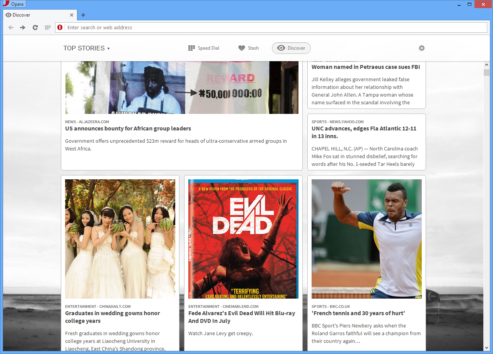Viewport: 493px width, 354px height.
Task: Close the Discover tab
Action: pos(71,15)
